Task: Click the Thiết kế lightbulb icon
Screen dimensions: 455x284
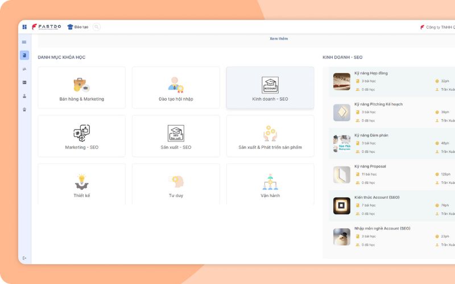Action: tap(82, 182)
